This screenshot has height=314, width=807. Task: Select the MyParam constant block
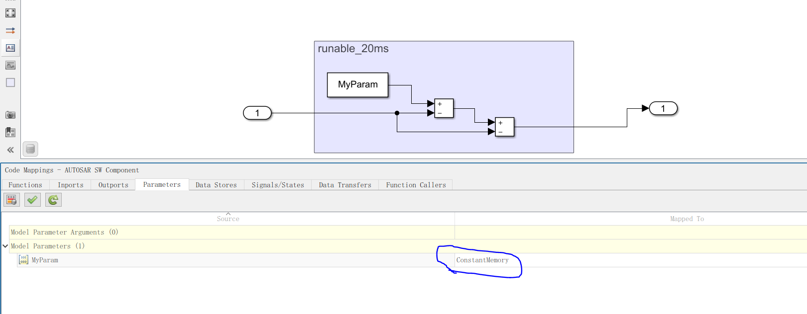tap(357, 84)
